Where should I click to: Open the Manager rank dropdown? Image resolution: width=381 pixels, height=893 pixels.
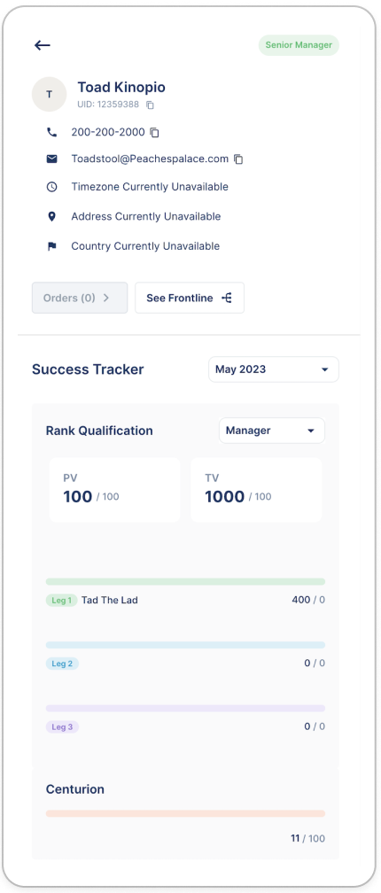tap(272, 431)
